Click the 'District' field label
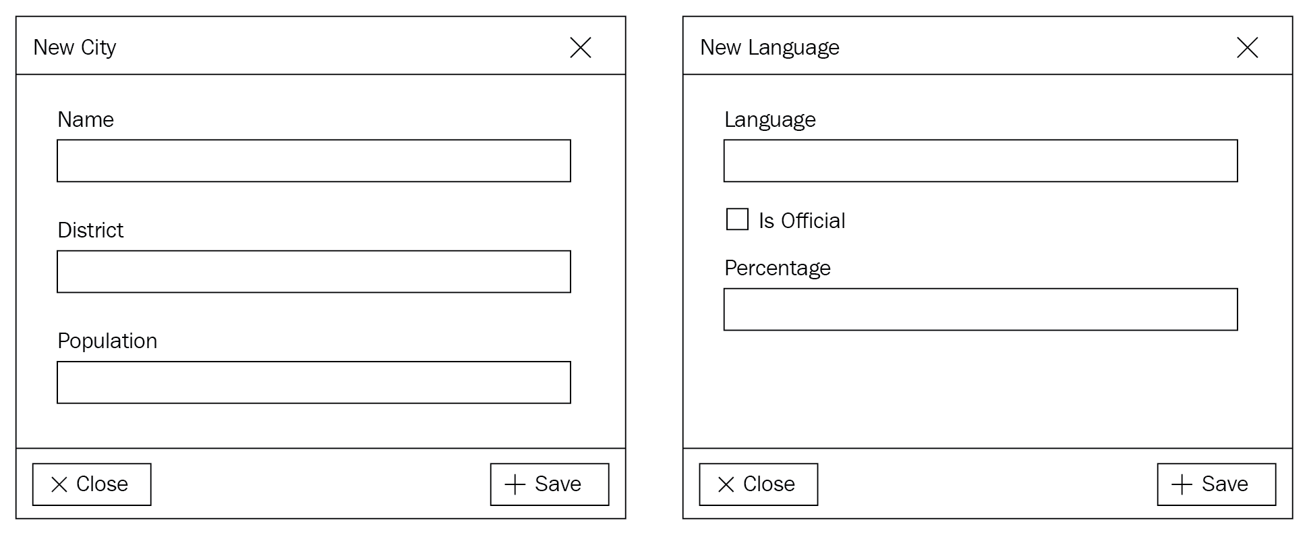 90,230
